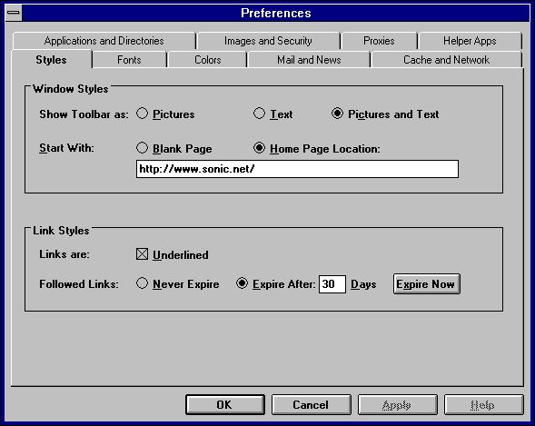
Task: Go to Applications and Directories tab
Action: point(104,41)
